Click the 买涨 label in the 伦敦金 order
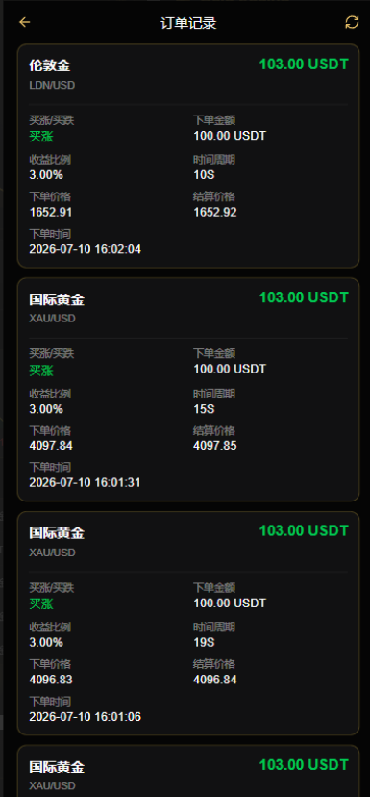 click(x=41, y=137)
